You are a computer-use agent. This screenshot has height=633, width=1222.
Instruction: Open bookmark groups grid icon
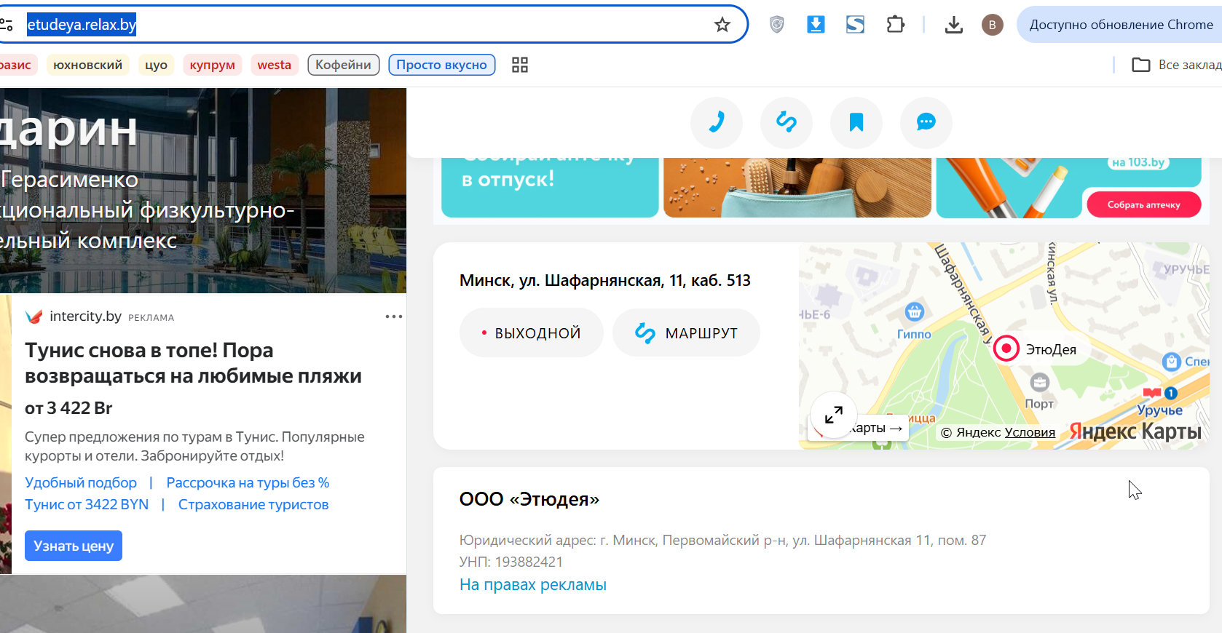coord(520,65)
